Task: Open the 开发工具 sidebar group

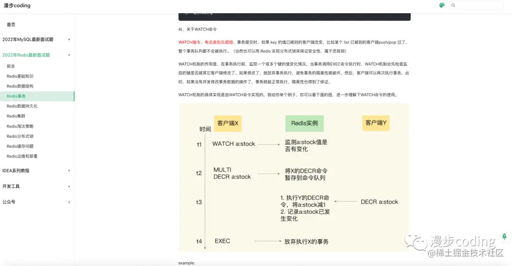Action: click(11, 186)
